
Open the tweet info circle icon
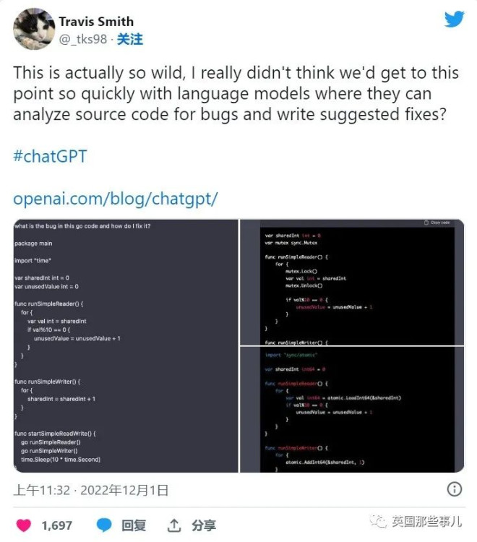454,489
